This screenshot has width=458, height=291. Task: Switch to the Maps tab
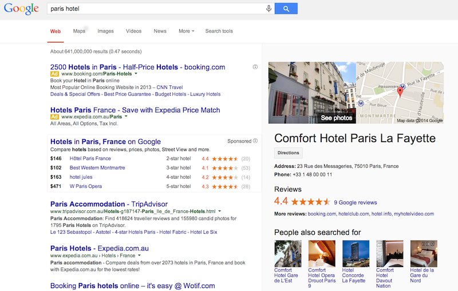79,31
